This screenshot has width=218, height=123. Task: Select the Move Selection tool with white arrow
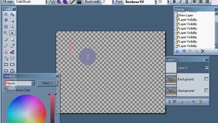point(12,20)
